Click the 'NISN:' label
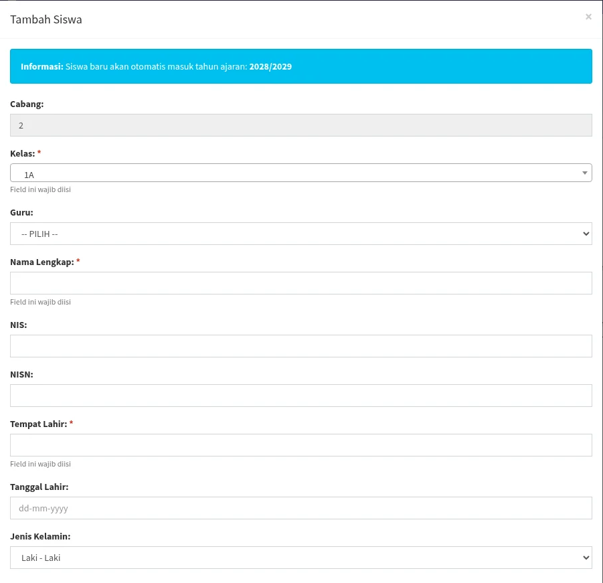Image resolution: width=603 pixels, height=583 pixels. point(21,374)
